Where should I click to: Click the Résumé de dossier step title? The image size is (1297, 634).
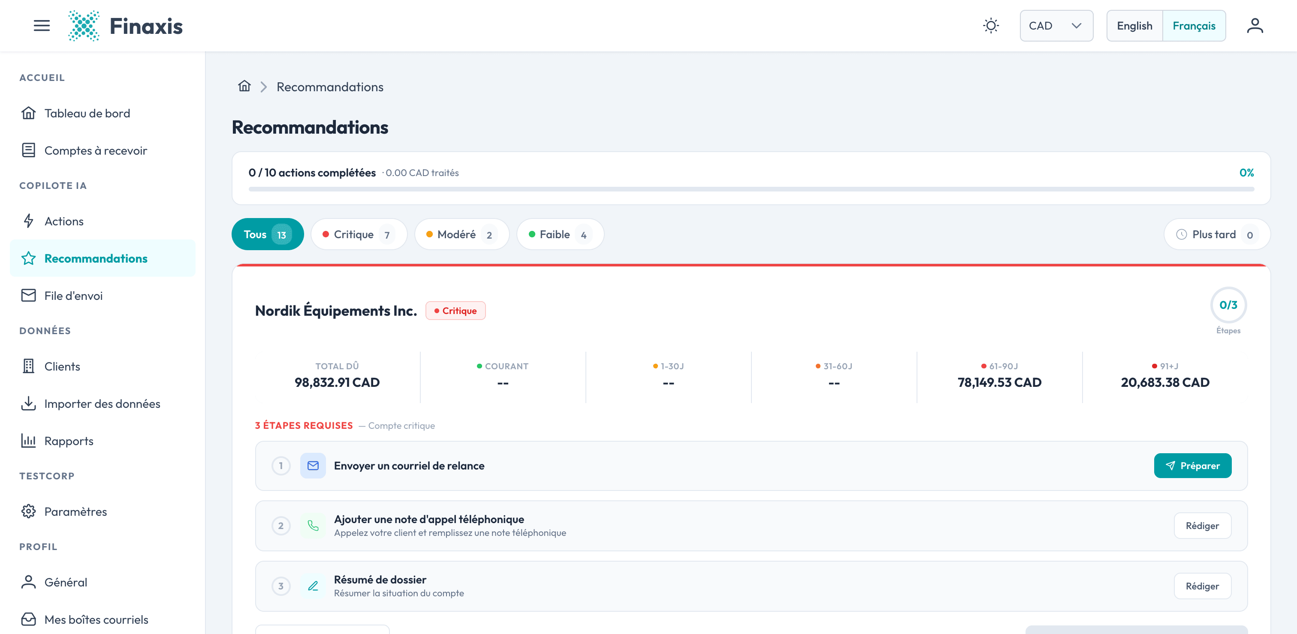(x=380, y=579)
